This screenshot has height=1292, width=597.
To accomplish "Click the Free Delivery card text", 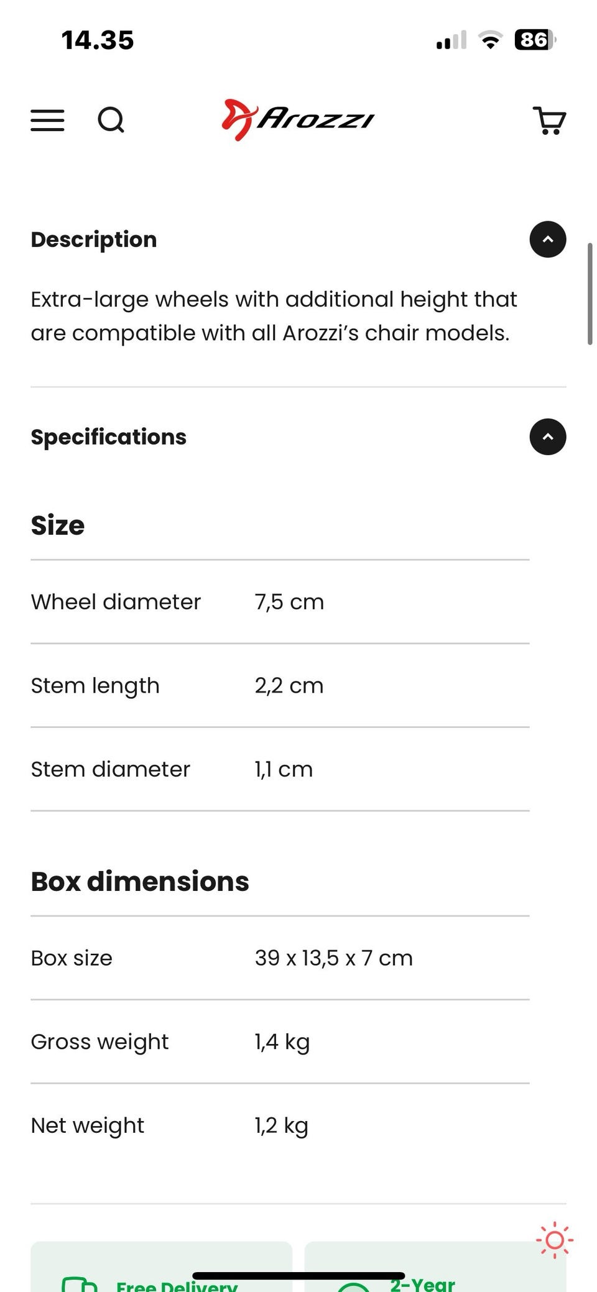I will [x=177, y=1286].
